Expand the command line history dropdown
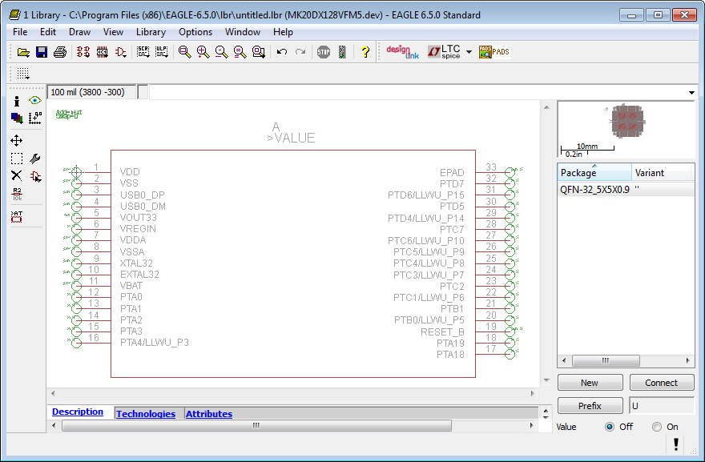705x462 pixels. point(691,93)
